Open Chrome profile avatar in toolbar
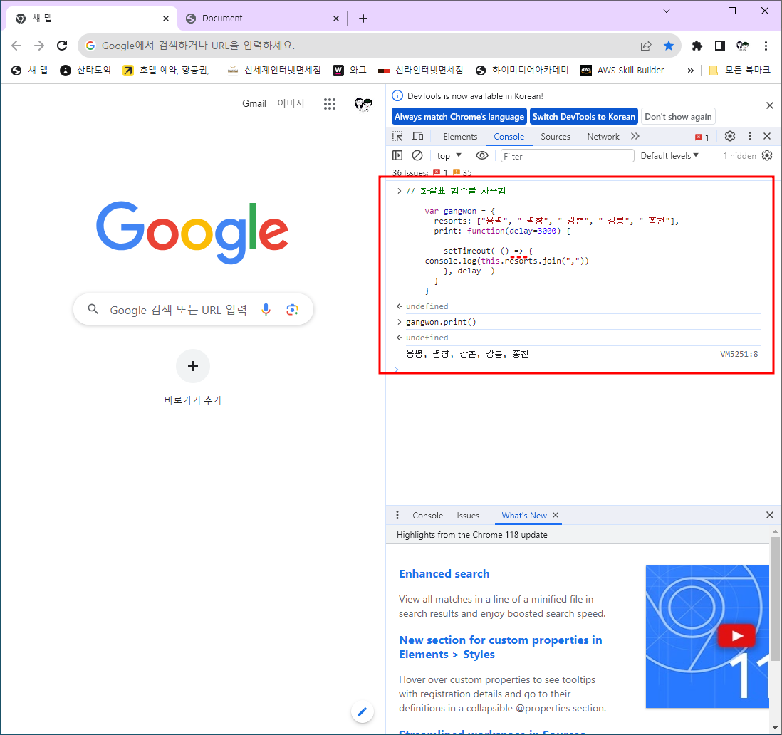This screenshot has height=735, width=782. (743, 46)
